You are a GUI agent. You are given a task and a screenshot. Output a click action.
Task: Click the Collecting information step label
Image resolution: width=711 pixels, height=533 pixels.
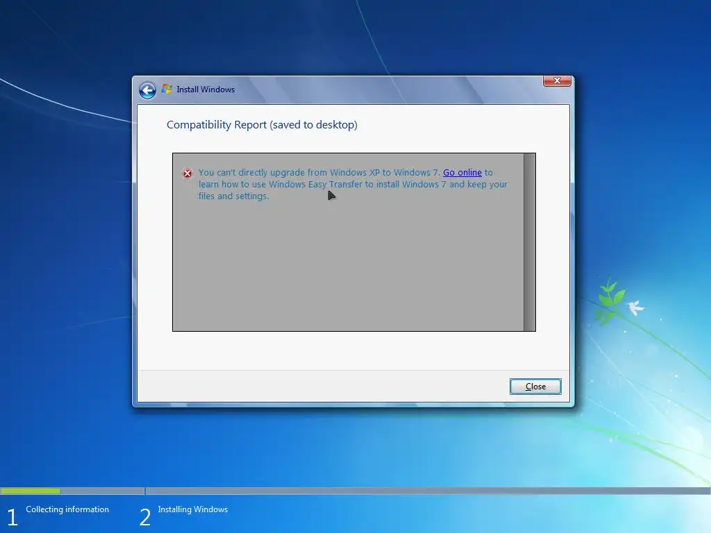click(x=67, y=509)
